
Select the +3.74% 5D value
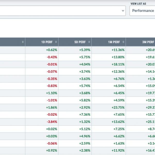85,72
